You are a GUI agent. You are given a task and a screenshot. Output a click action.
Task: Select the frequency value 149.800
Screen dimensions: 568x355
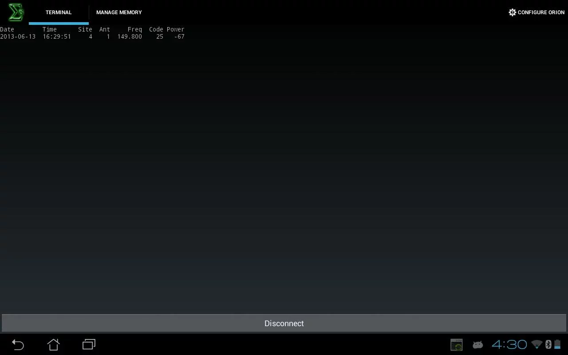coord(130,36)
